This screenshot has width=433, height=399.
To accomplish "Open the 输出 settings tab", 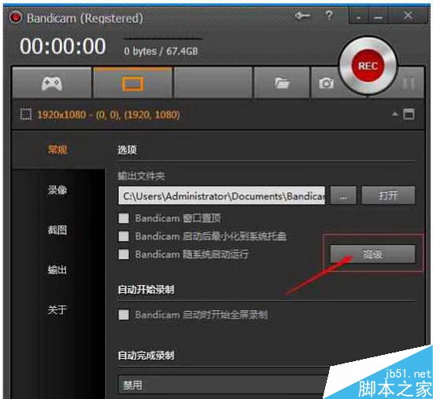I will click(57, 270).
